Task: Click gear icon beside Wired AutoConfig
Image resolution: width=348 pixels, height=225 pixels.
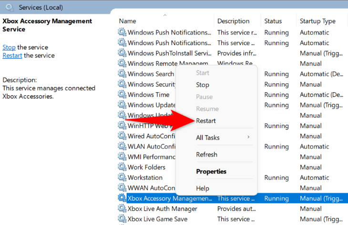Action: (x=122, y=136)
